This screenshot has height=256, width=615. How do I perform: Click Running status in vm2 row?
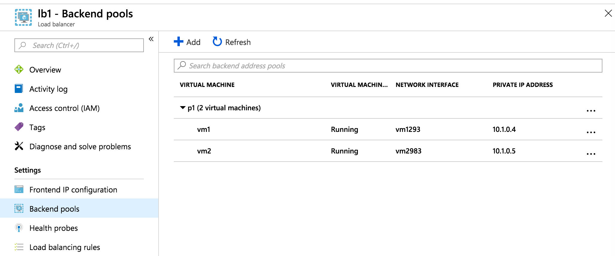[x=344, y=151]
